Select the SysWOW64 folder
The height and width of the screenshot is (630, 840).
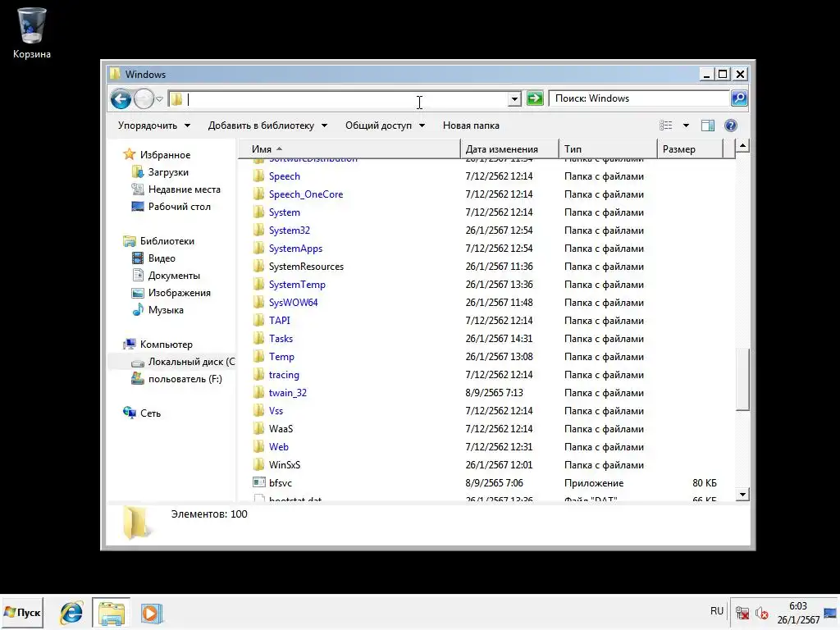tap(293, 302)
